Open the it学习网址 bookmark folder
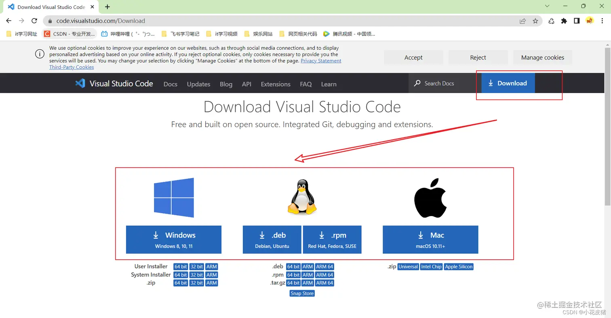 (x=22, y=34)
